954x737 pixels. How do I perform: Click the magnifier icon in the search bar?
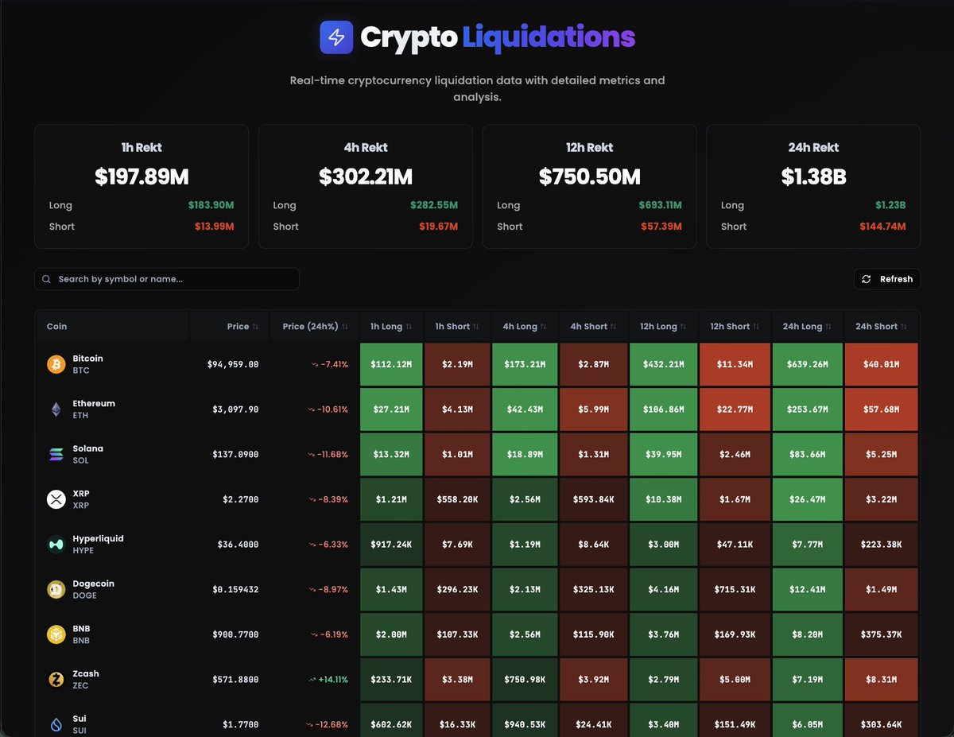coord(46,279)
